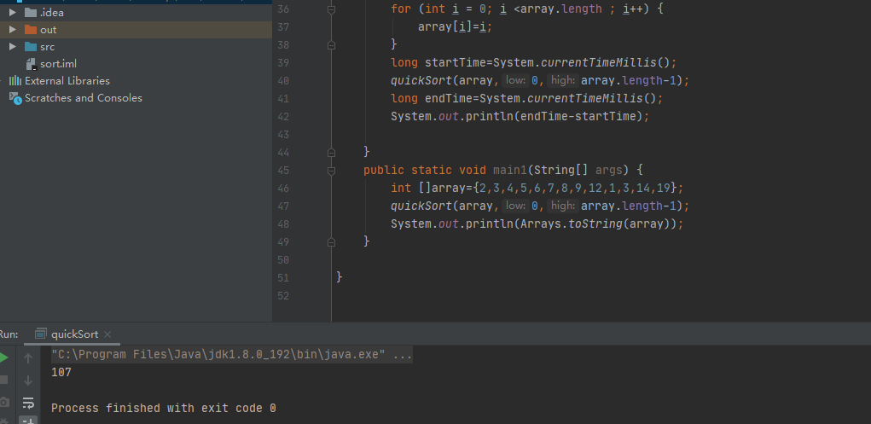This screenshot has width=871, height=424.
Task: Select the quickSort run tab
Action: 74,334
